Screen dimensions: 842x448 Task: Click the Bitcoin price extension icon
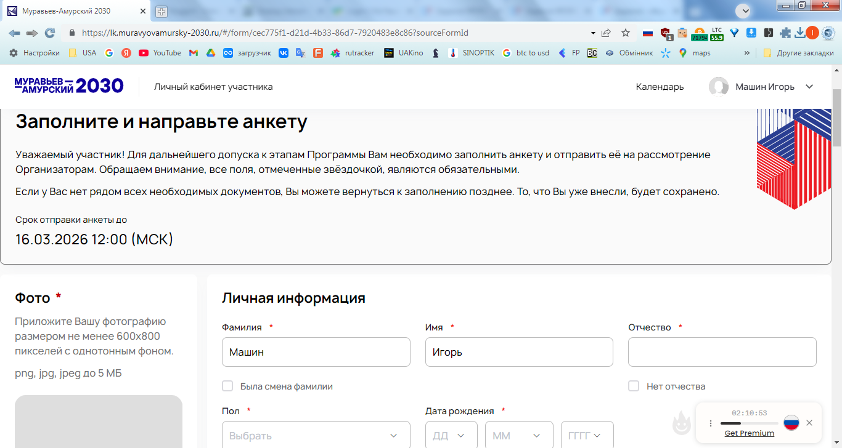coord(700,33)
